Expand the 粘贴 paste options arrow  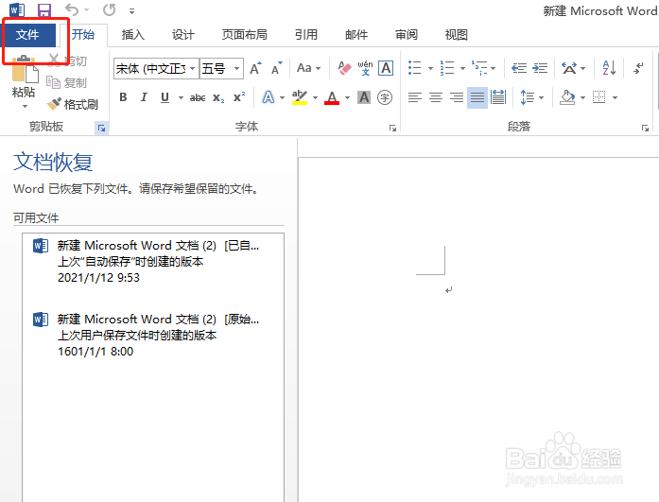25,107
